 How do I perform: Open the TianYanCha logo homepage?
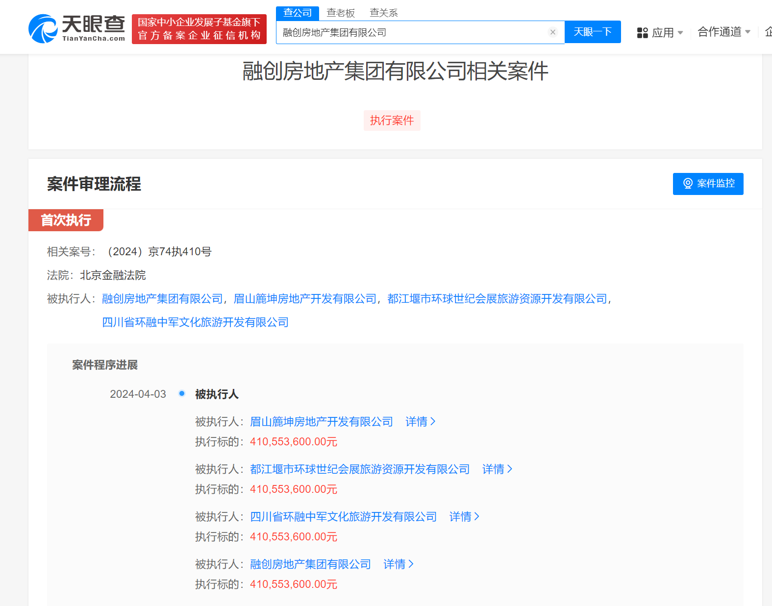[x=77, y=29]
